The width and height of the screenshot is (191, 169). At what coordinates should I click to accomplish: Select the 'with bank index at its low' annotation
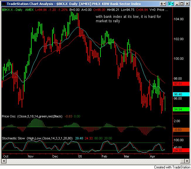tap(128, 19)
